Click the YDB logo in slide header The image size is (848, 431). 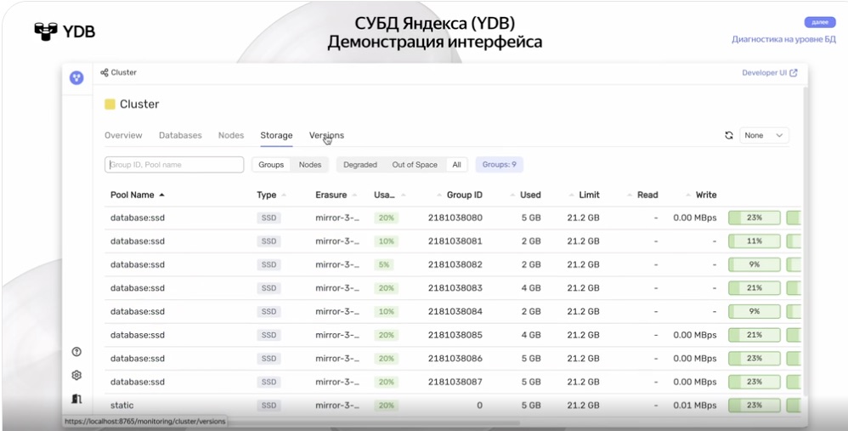[x=65, y=31]
